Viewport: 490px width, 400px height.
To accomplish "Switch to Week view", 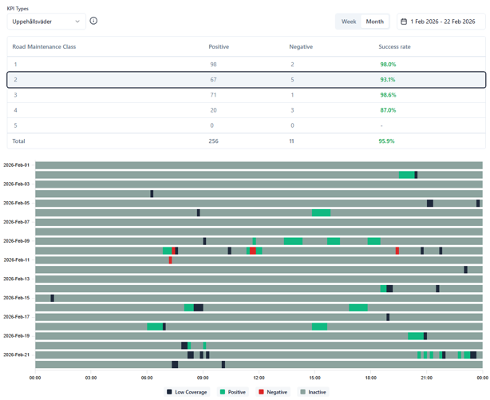I will coord(349,22).
